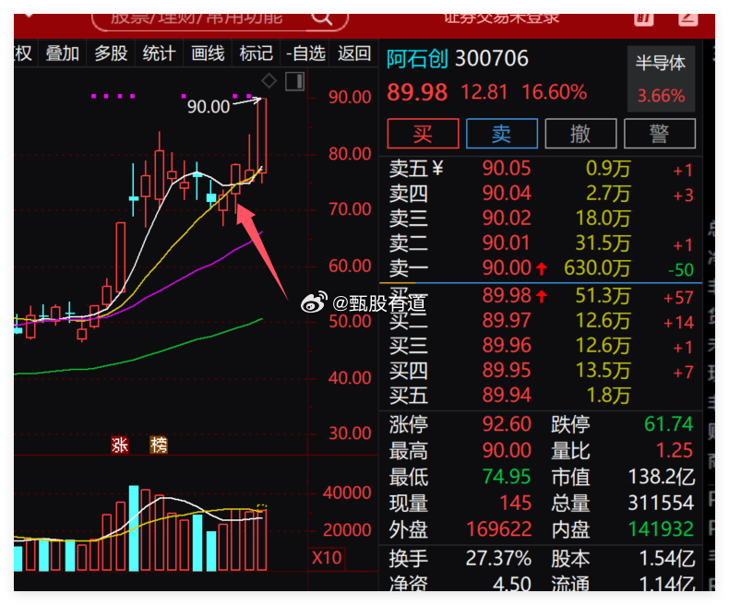Select the 买一 price 89.98
Image resolution: width=729 pixels, height=605 pixels.
(507, 295)
